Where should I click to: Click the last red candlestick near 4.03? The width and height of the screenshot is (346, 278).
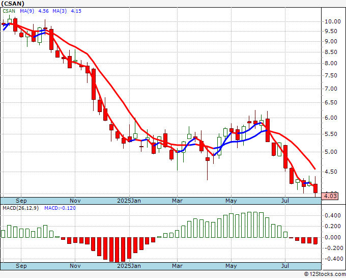coord(315,188)
